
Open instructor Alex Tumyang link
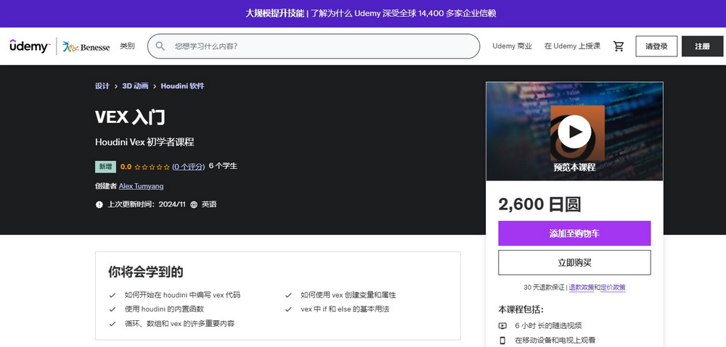click(142, 186)
